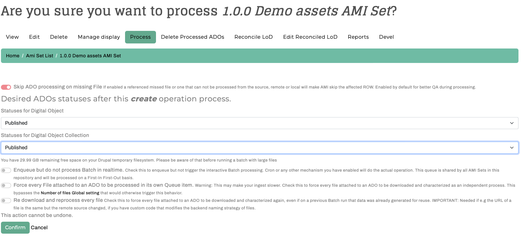Open Statuses for Digital Object Collection dropdown

coord(260,148)
